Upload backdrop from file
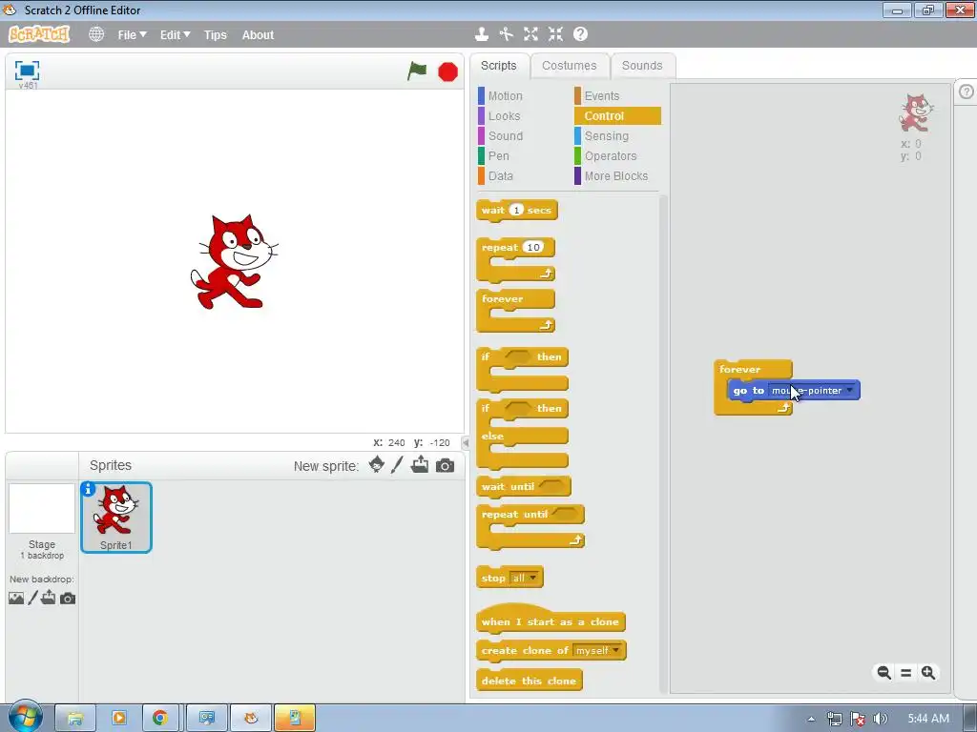Screen dimensions: 977x732 (49, 598)
